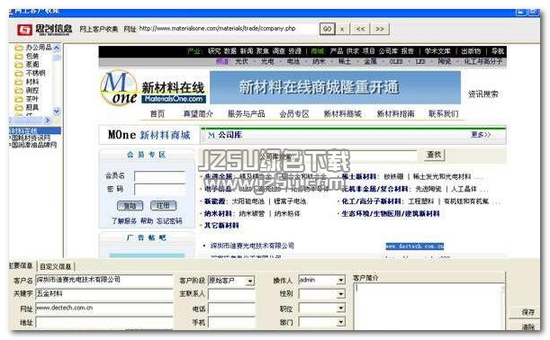This screenshot has width=550, height=340.
Task: Open 公司库 in the top black bar
Action: 388,51
